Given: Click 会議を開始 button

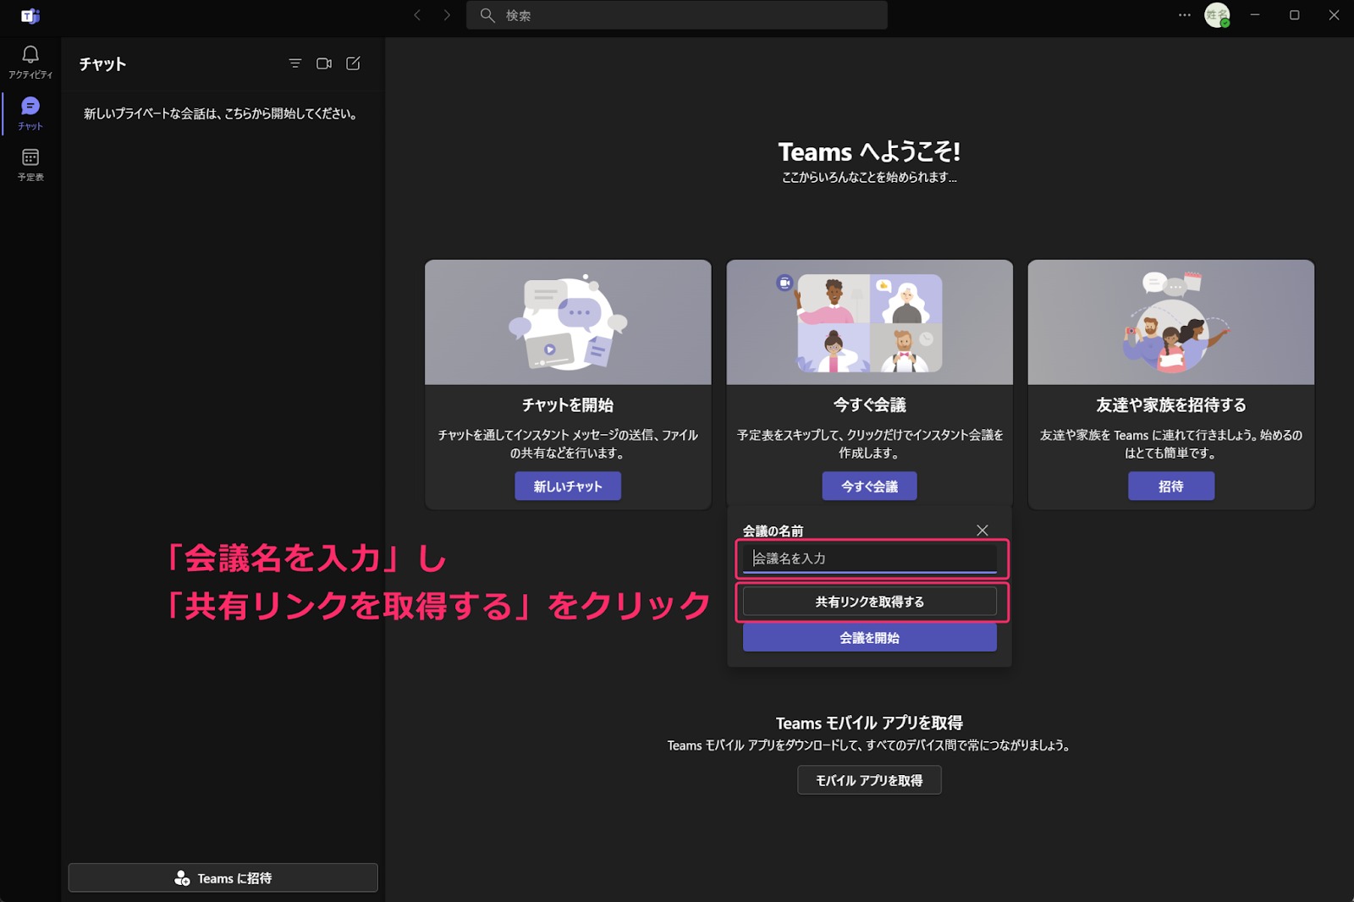Looking at the screenshot, I should (870, 638).
